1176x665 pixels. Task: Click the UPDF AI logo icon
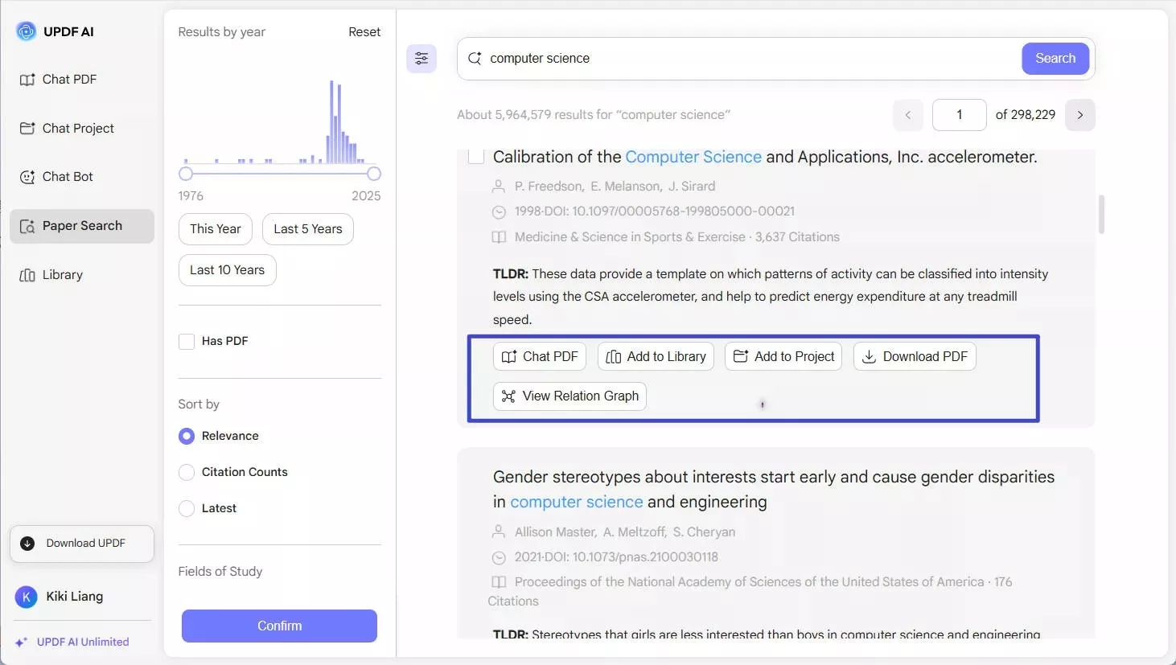(27, 31)
